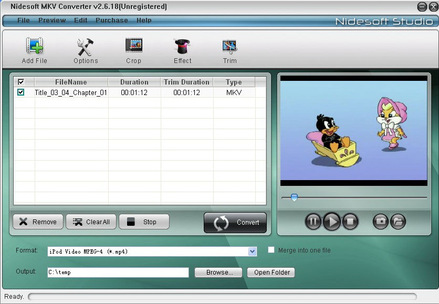The image size is (439, 304).
Task: Open the Purchase menu
Action: click(112, 20)
